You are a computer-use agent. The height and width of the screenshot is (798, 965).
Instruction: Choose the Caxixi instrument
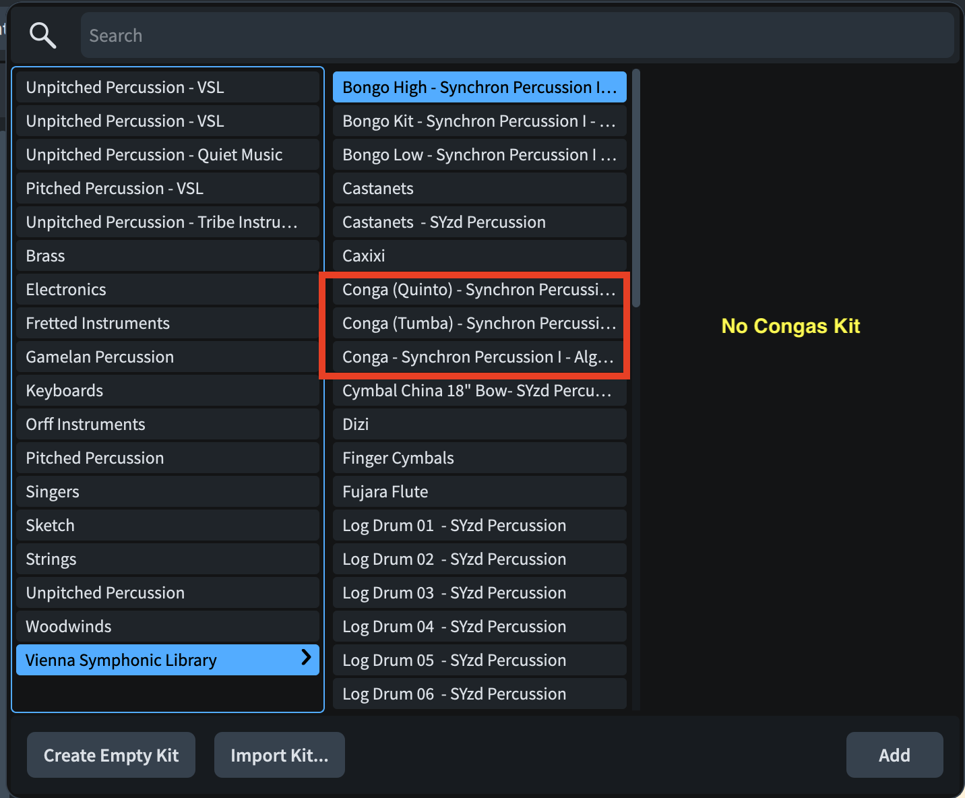click(x=478, y=256)
